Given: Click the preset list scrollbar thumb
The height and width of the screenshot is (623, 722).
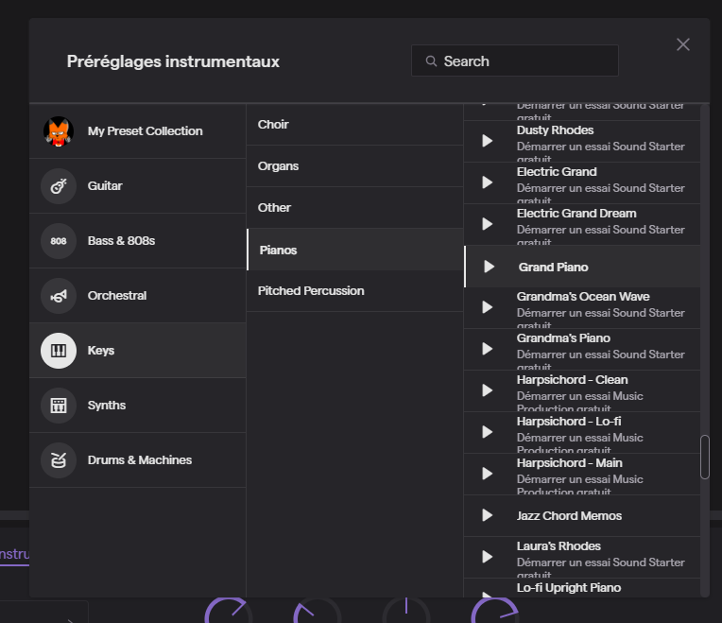Looking at the screenshot, I should coord(704,458).
